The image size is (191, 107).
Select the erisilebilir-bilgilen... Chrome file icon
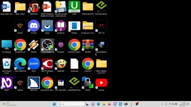point(74,45)
